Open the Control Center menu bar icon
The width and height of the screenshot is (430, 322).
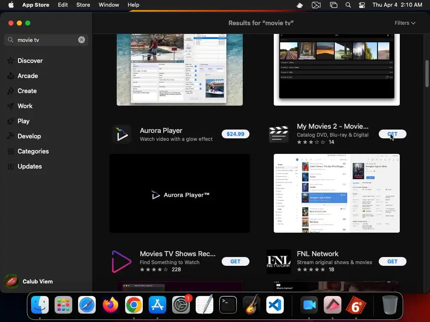point(362,5)
